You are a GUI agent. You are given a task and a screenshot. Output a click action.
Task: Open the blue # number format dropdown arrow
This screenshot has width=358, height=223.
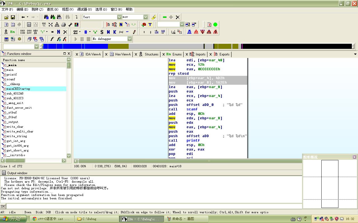point(89,32)
